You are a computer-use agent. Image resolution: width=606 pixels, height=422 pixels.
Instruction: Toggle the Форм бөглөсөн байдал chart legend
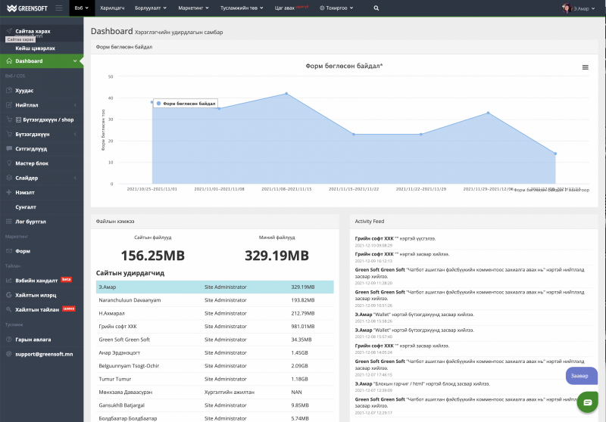186,104
